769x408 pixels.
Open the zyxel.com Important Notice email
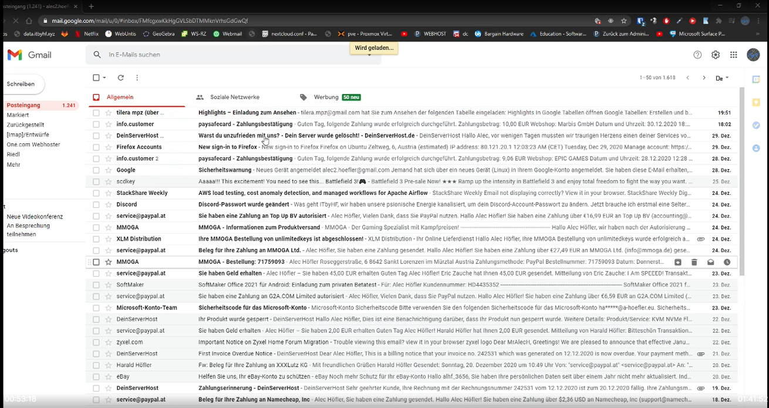tap(411, 342)
